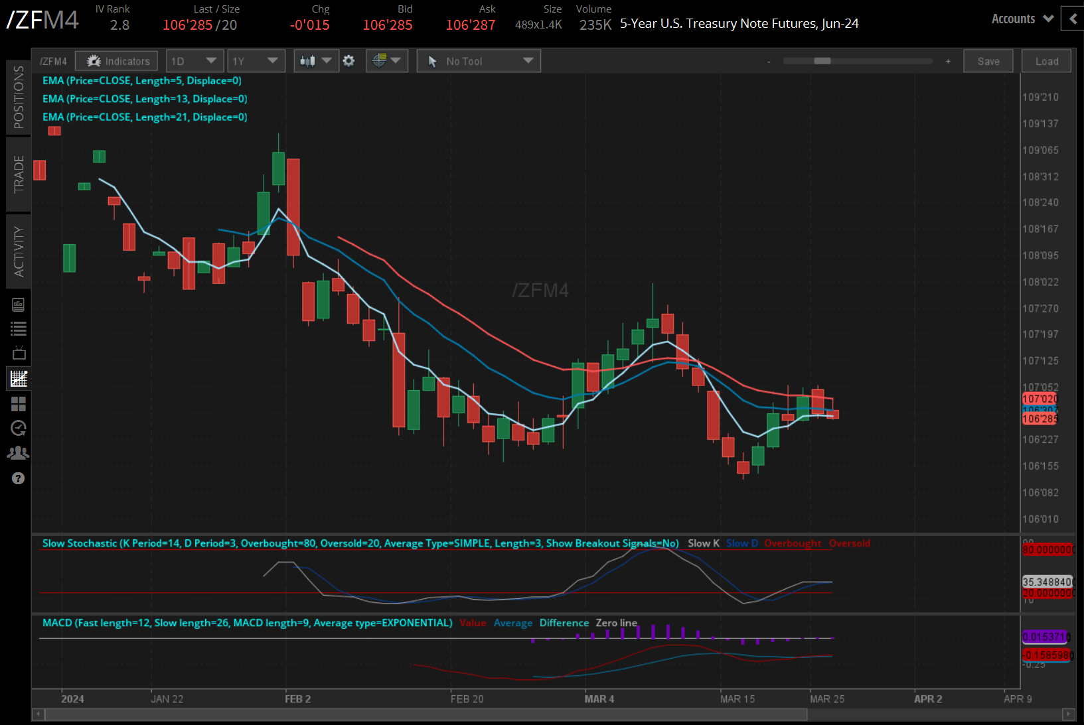Click the Oversold legend label
Viewport: 1084px width, 725px height.
pos(850,543)
